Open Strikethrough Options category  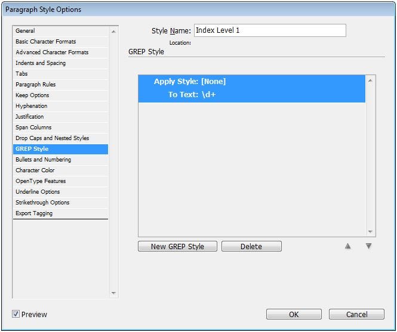(60, 203)
